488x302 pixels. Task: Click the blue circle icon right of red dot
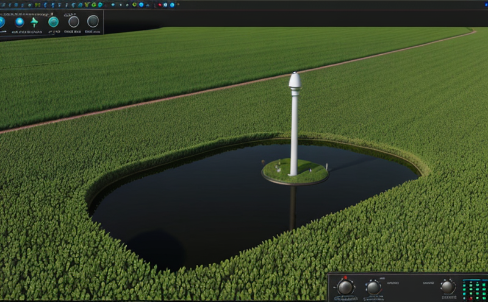(172, 5)
